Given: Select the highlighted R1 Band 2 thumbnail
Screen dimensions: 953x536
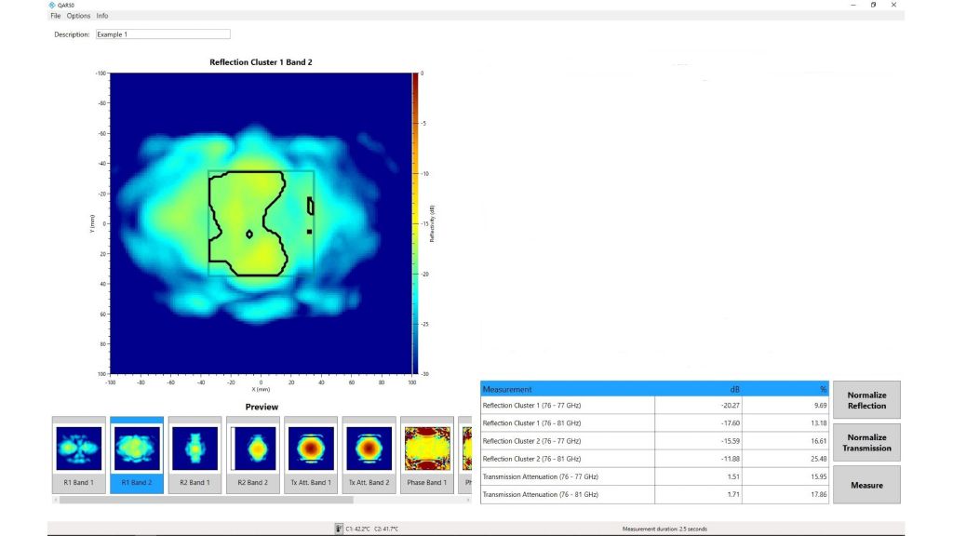Looking at the screenshot, I should tap(137, 451).
